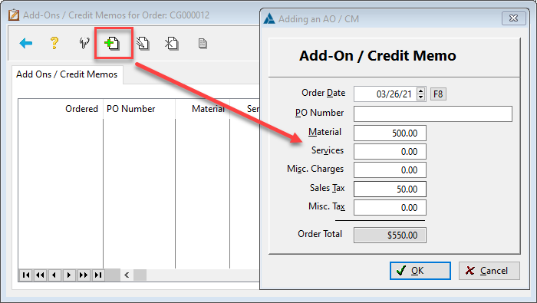Click the PO Number input field
Screen dimensions: 537x303
pyautogui.click(x=433, y=114)
